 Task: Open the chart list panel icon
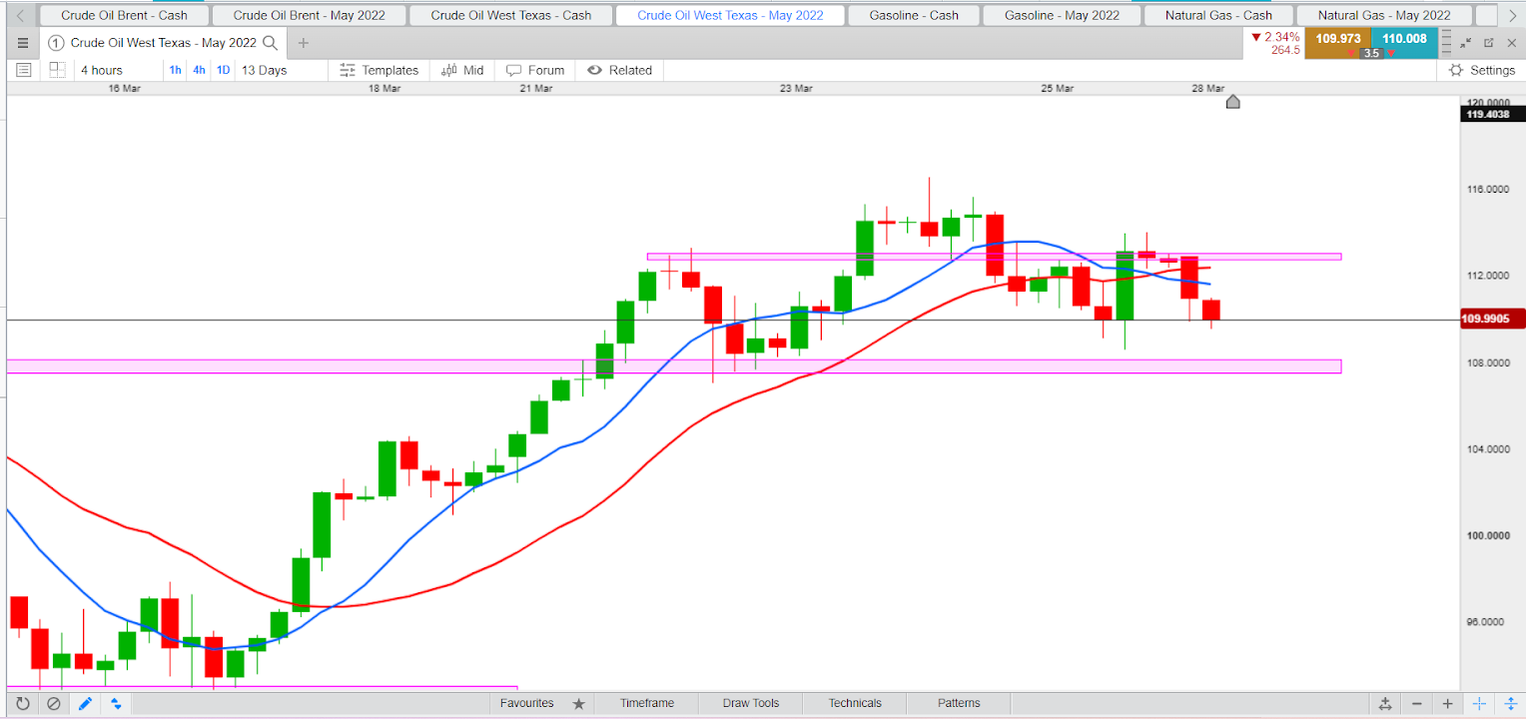[x=24, y=70]
